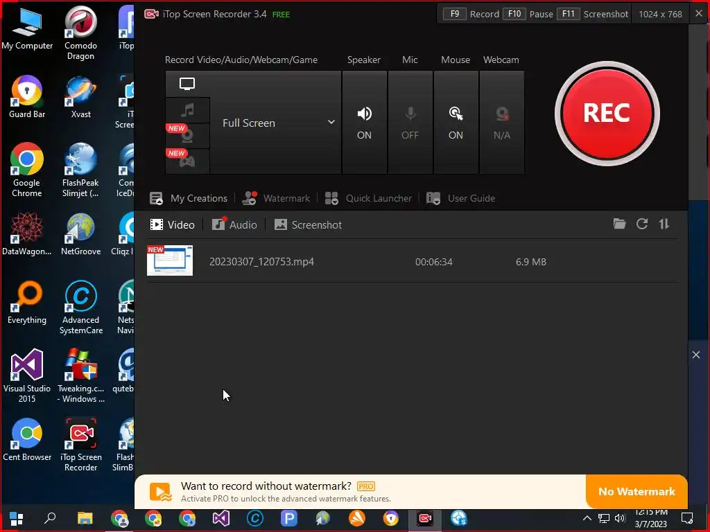Open DataWagon desktop shortcut
Viewport: 710px width, 532px height.
27,234
